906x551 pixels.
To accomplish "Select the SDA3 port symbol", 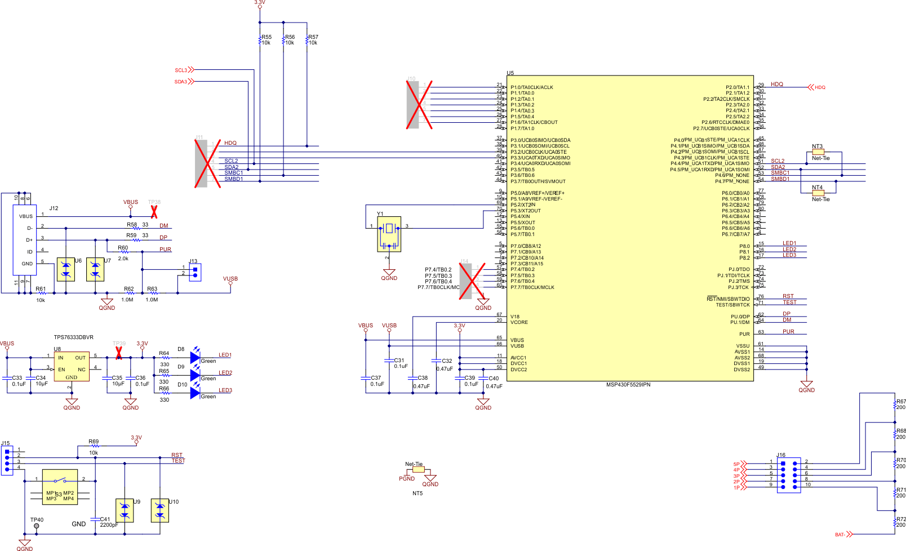I will point(184,82).
